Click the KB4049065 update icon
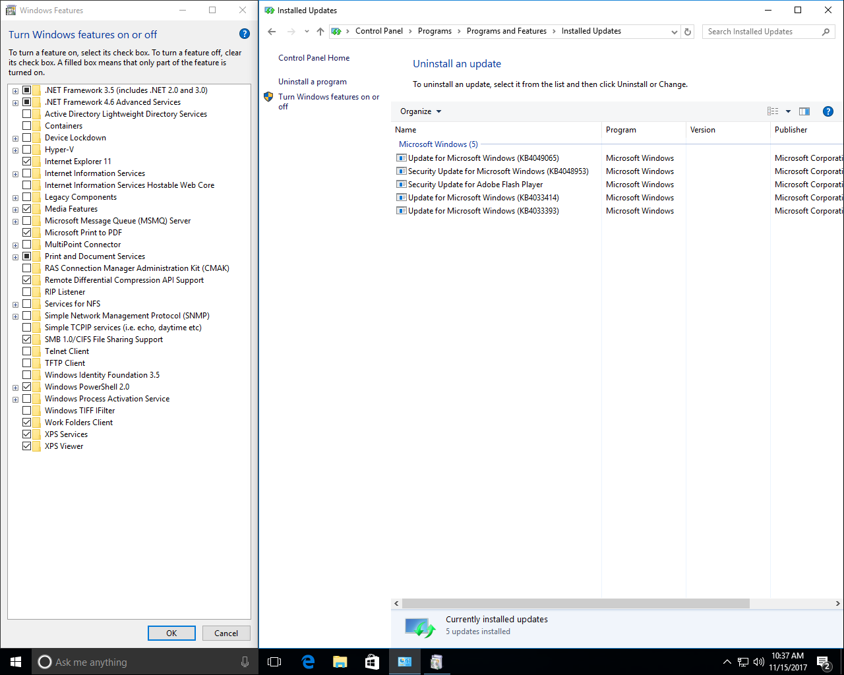The width and height of the screenshot is (844, 675). 401,158
